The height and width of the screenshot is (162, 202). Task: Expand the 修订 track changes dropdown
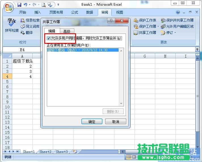(x=175, y=33)
